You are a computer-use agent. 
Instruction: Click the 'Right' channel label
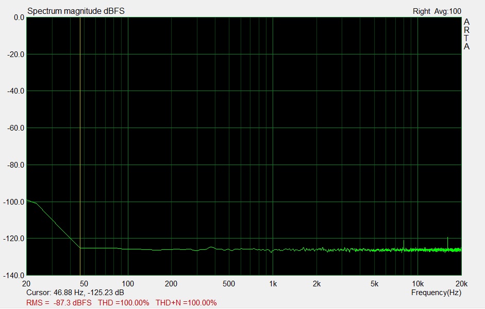pyautogui.click(x=422, y=11)
